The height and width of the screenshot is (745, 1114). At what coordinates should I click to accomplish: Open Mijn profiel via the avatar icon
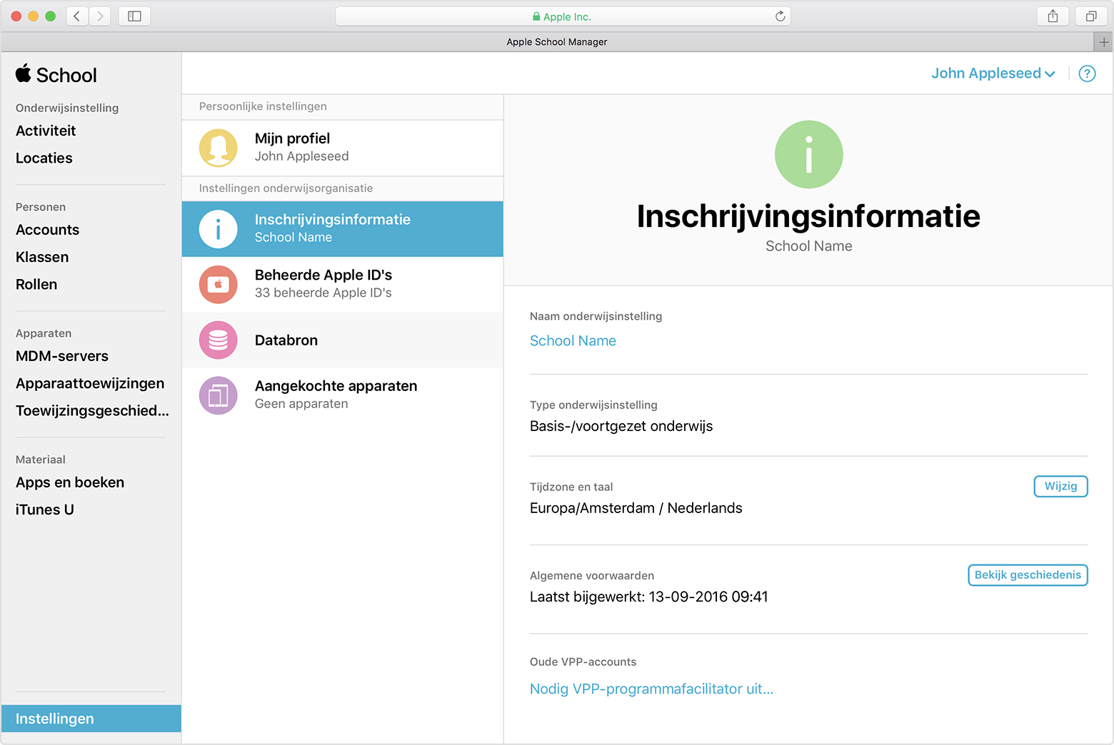click(219, 148)
